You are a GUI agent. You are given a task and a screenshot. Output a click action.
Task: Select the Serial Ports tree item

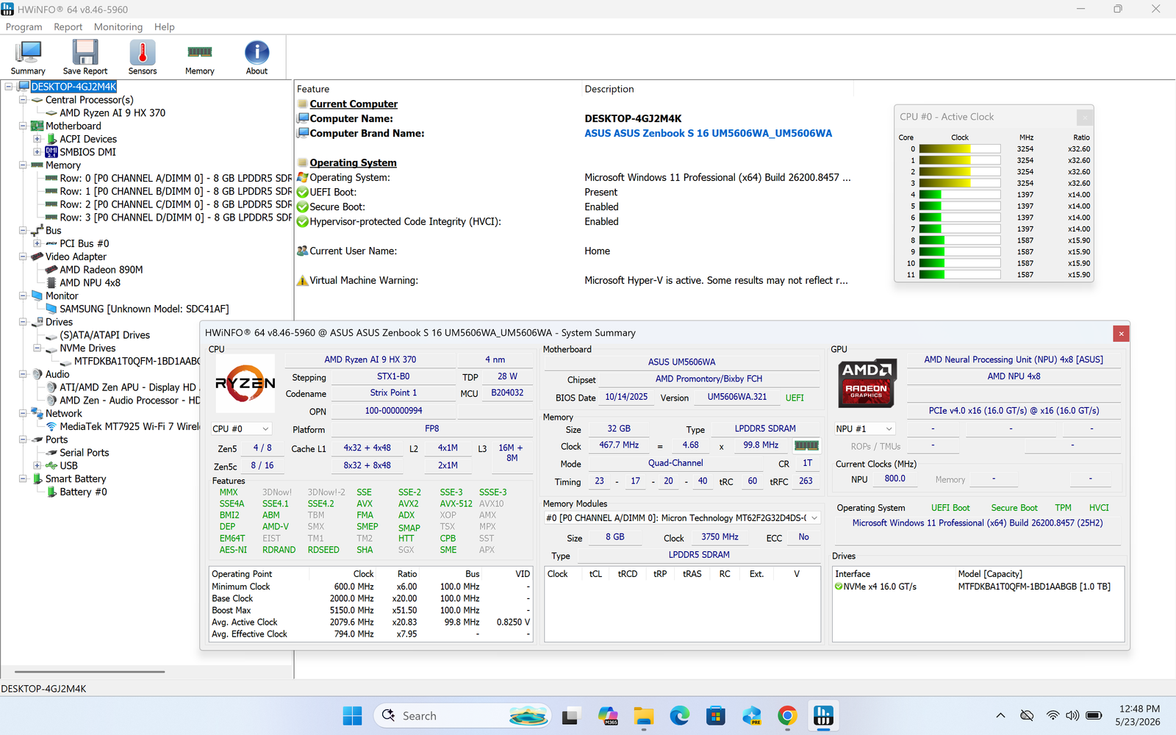(x=84, y=453)
